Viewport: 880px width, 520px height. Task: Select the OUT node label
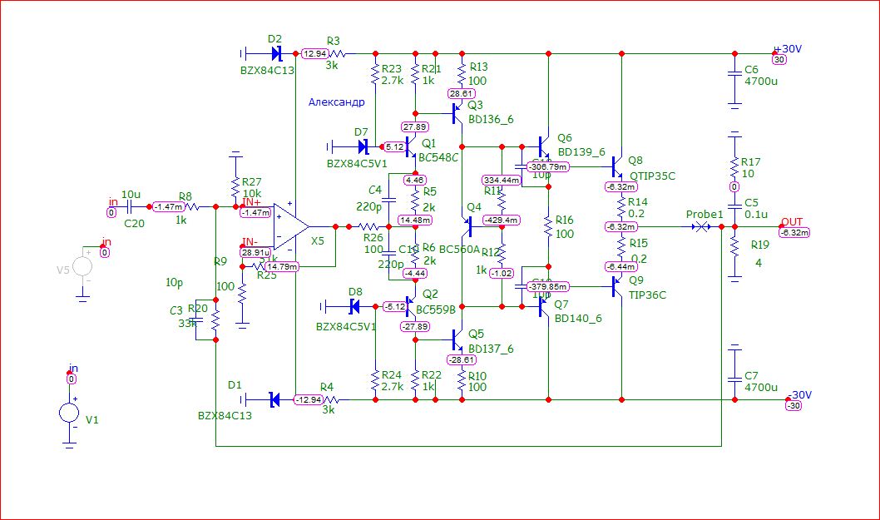792,222
